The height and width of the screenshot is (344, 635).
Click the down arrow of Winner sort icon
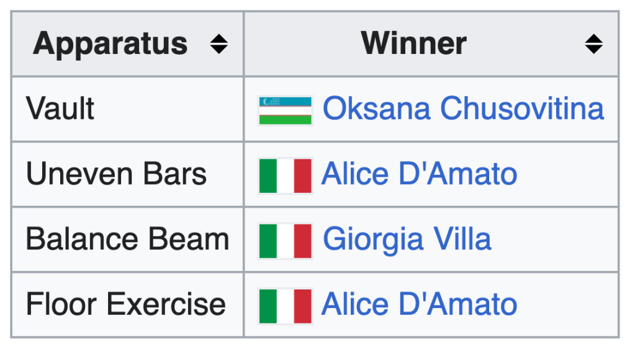593,50
